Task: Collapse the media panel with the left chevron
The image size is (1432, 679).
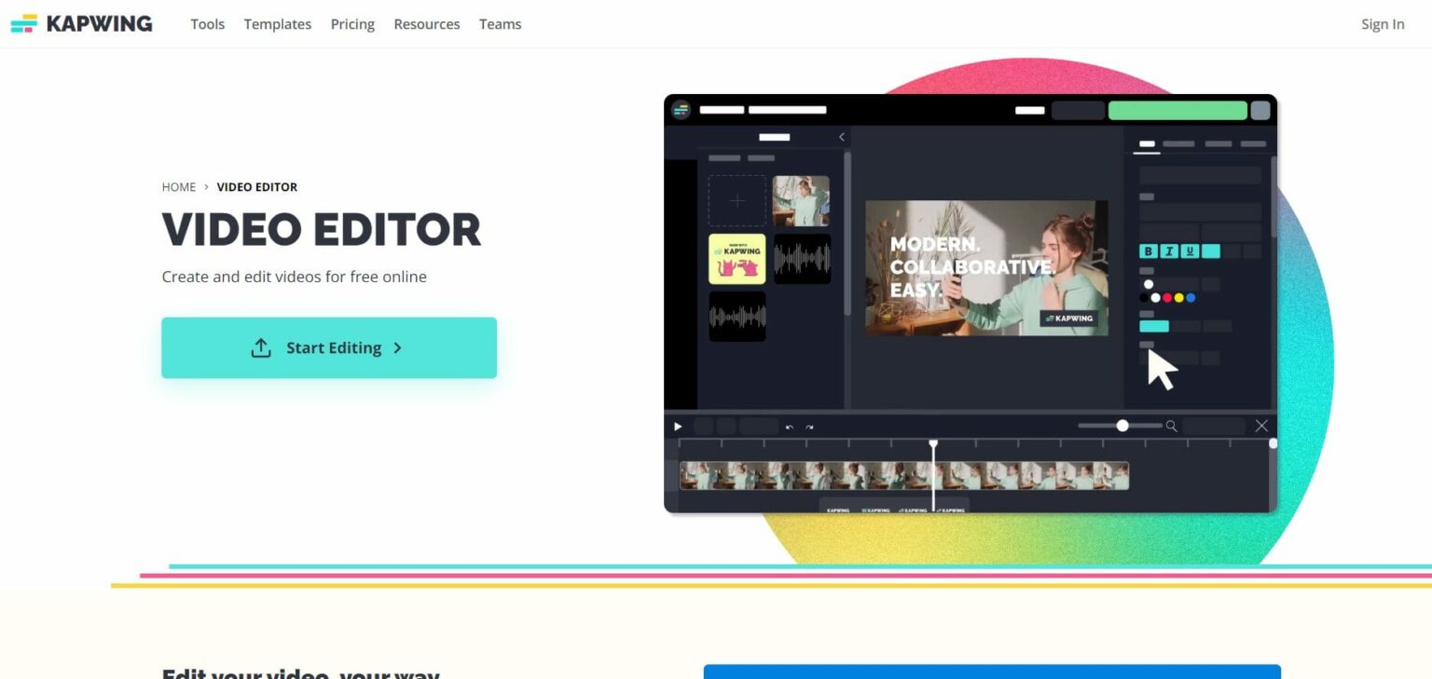Action: [x=841, y=137]
